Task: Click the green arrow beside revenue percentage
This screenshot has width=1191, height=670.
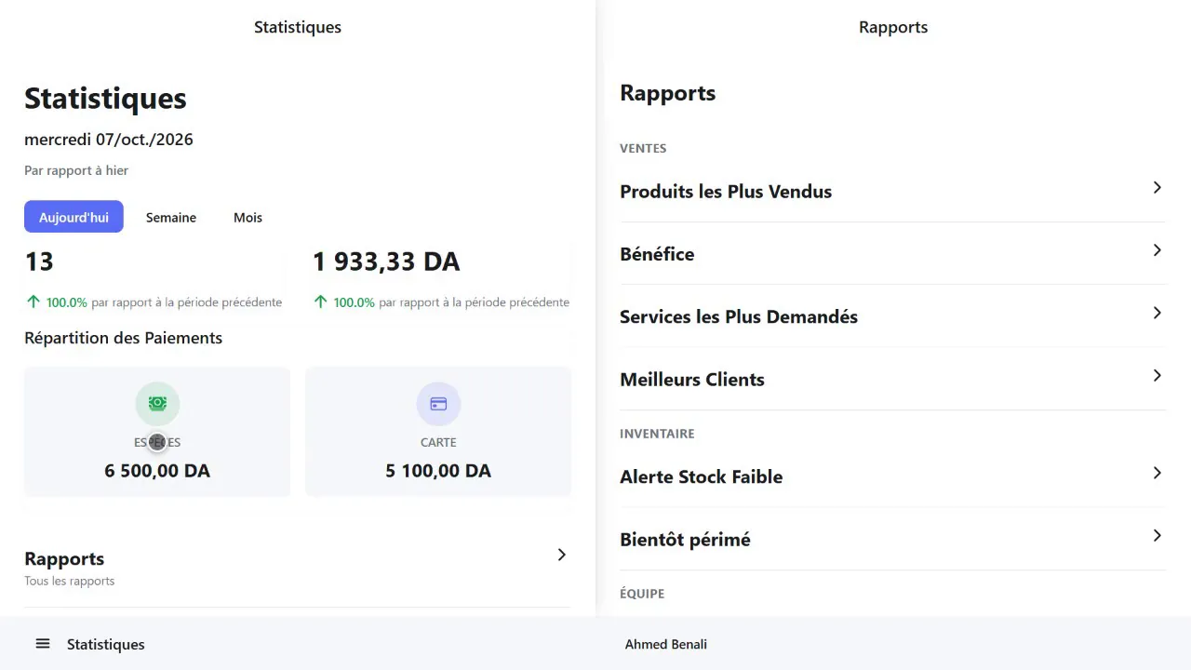Action: (x=321, y=301)
